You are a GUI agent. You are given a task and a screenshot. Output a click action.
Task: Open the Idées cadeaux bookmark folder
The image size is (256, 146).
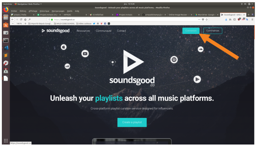[84, 24]
